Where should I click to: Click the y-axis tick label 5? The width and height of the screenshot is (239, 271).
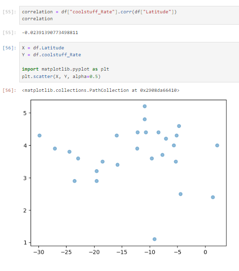(x=25, y=113)
